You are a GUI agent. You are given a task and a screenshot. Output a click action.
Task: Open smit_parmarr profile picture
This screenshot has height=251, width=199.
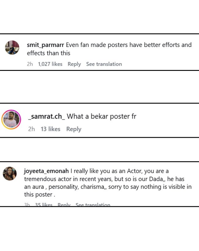pos(12,48)
